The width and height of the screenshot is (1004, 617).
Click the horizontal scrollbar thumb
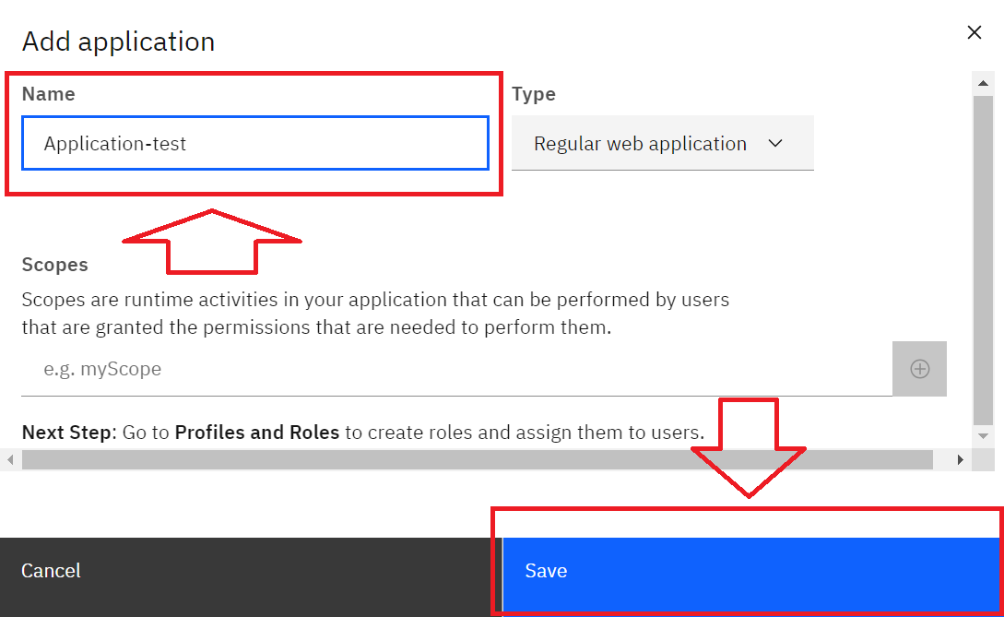[x=477, y=459]
